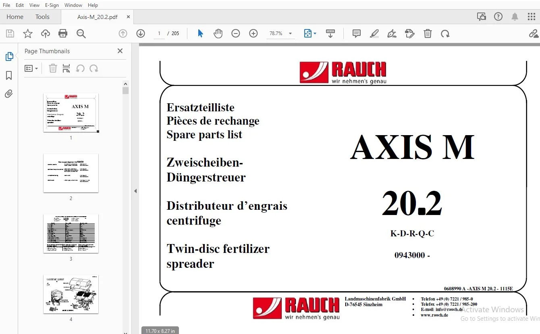The image size is (540, 334).
Task: Choose the Hand pan tool
Action: (x=218, y=33)
